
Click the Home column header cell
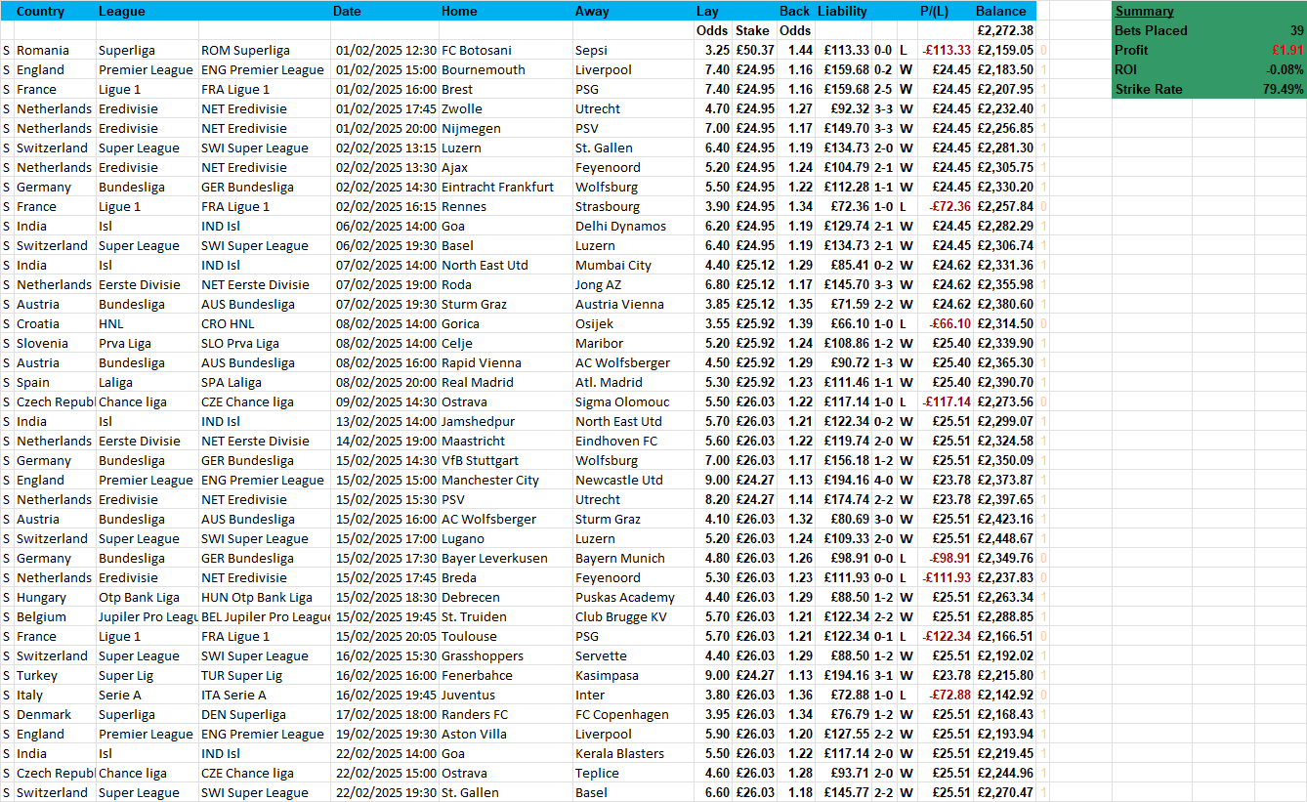[505, 11]
